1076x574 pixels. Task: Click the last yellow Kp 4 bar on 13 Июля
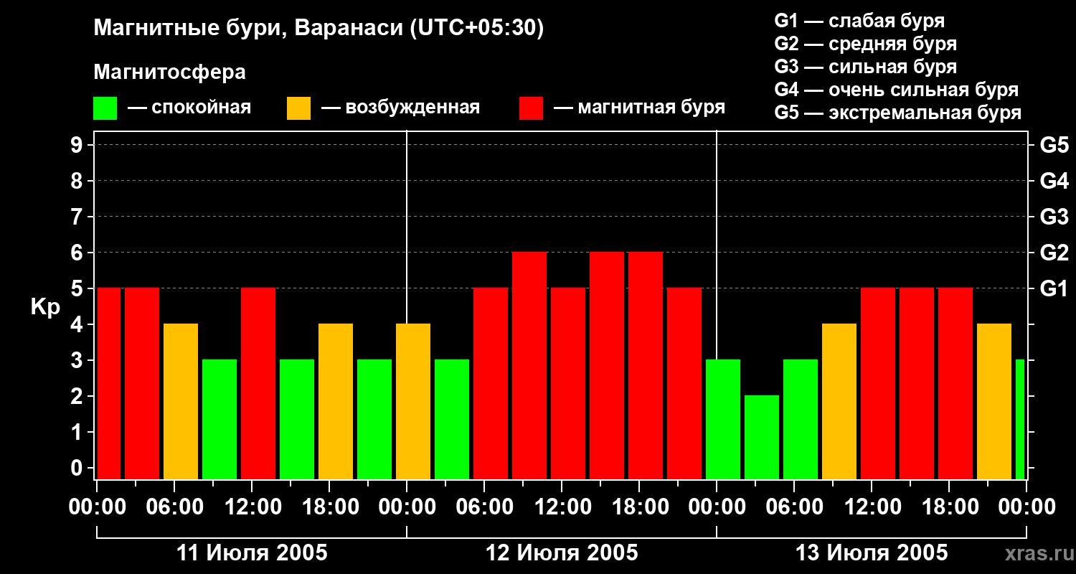[994, 401]
